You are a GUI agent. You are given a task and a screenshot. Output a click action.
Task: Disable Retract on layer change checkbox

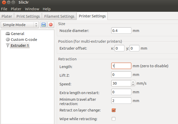pyautogui.click(x=114, y=110)
